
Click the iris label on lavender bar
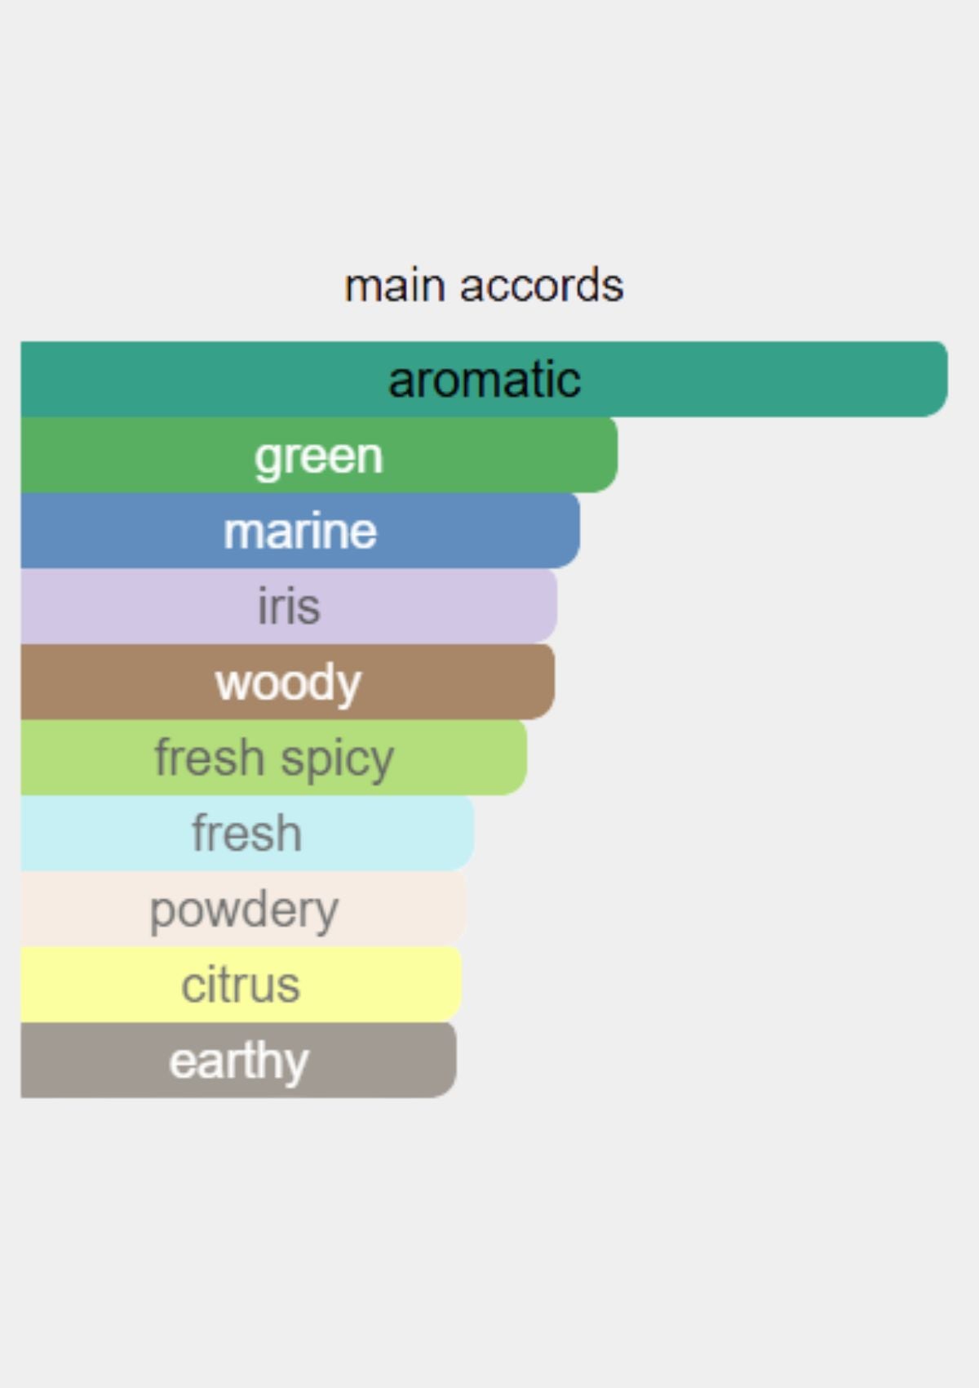289,606
